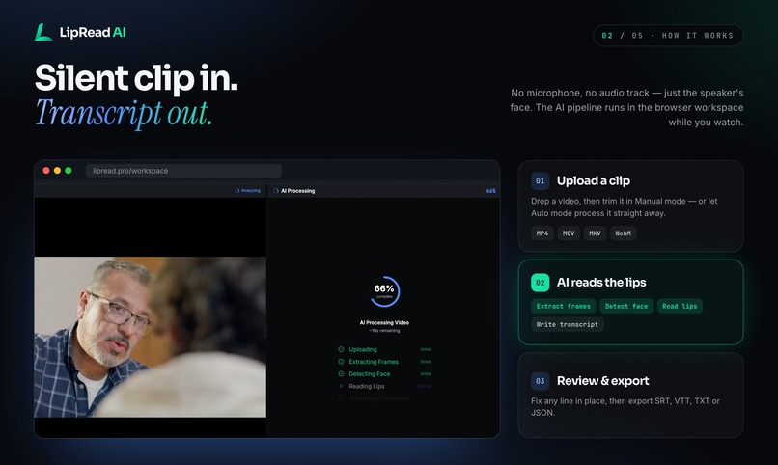Click the 66% value in panel header
This screenshot has width=778, height=465.
490,191
